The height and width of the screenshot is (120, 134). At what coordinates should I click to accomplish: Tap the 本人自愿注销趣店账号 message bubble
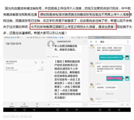[68, 48]
